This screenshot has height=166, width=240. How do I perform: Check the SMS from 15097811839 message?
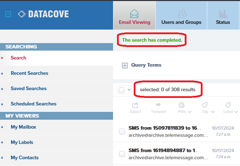122,131
